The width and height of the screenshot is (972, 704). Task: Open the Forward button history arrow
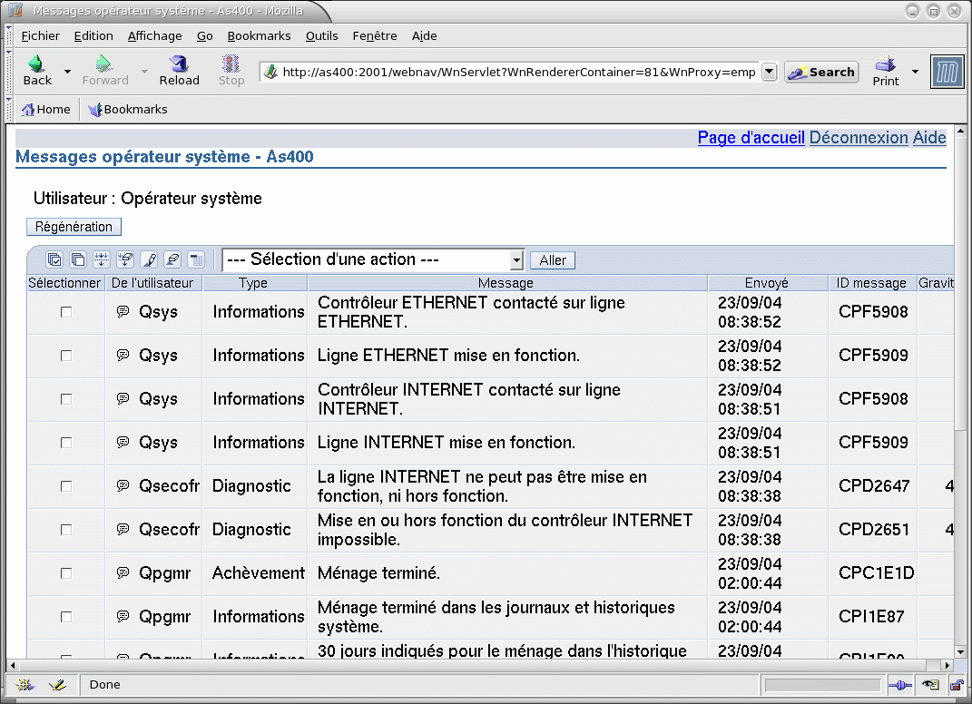point(144,72)
